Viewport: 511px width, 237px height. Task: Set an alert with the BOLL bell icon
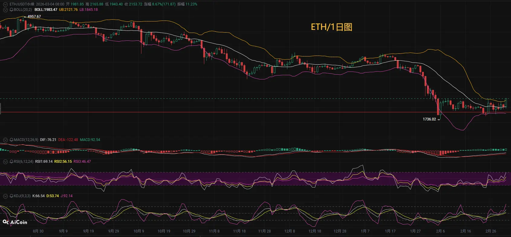click(11, 10)
